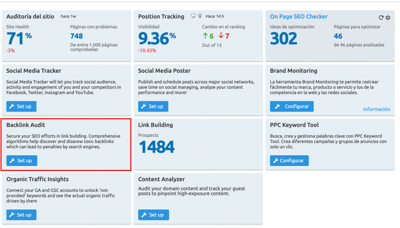Screen dimensions: 400x228
Task: Click the 1484 Link Building prospects number
Action: [156, 147]
